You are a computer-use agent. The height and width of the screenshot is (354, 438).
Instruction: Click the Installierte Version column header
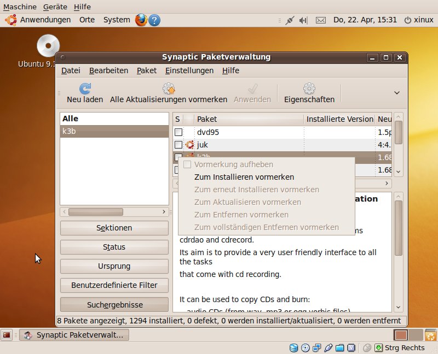coord(339,119)
